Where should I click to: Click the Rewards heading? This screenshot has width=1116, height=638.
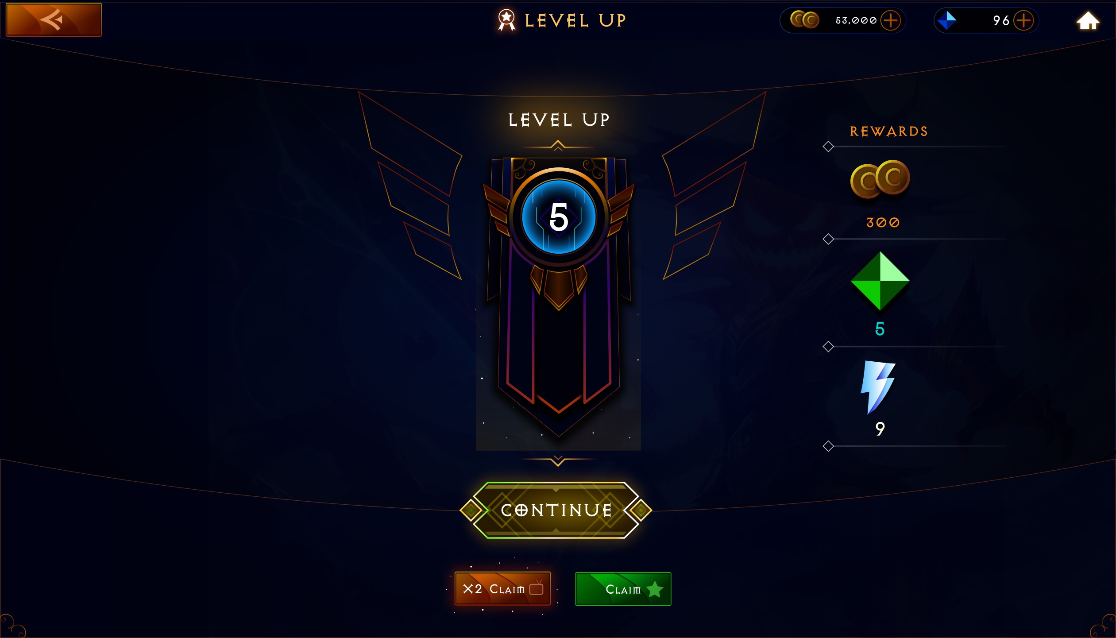coord(888,131)
